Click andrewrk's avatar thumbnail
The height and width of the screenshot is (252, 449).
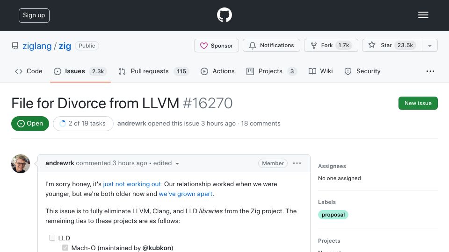pyautogui.click(x=21, y=164)
